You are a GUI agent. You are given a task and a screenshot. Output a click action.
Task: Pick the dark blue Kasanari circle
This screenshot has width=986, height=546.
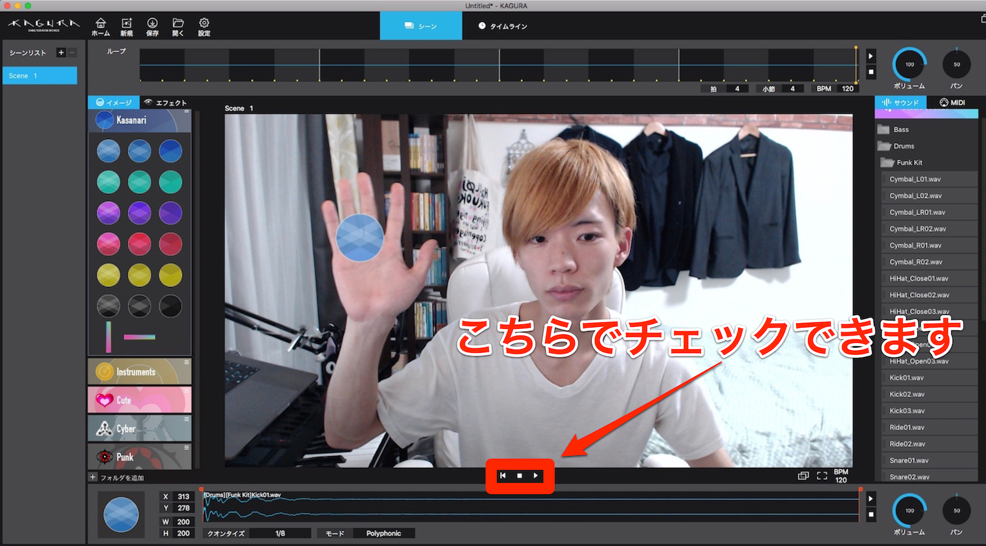[171, 151]
